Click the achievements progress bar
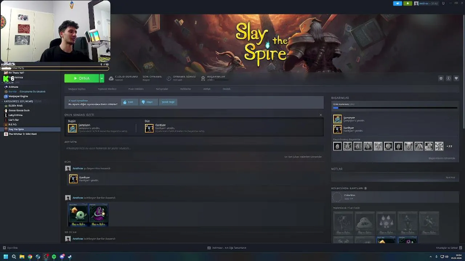 pos(395,108)
